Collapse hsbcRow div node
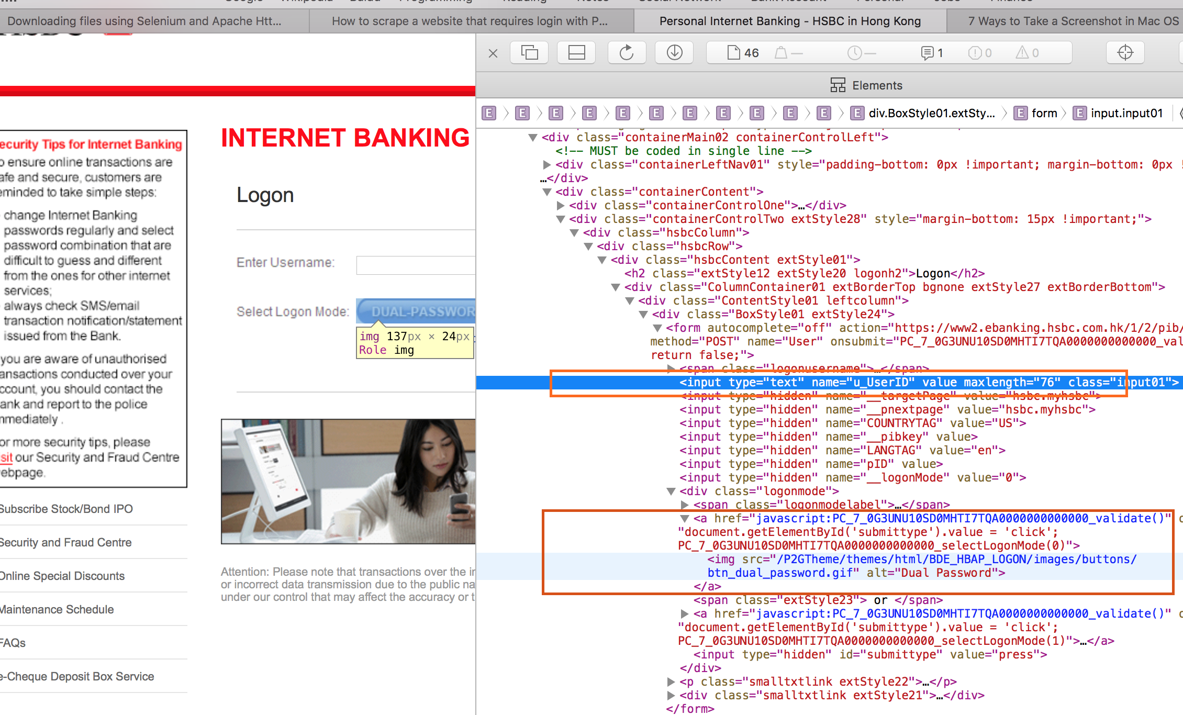This screenshot has height=715, width=1183. tap(588, 247)
